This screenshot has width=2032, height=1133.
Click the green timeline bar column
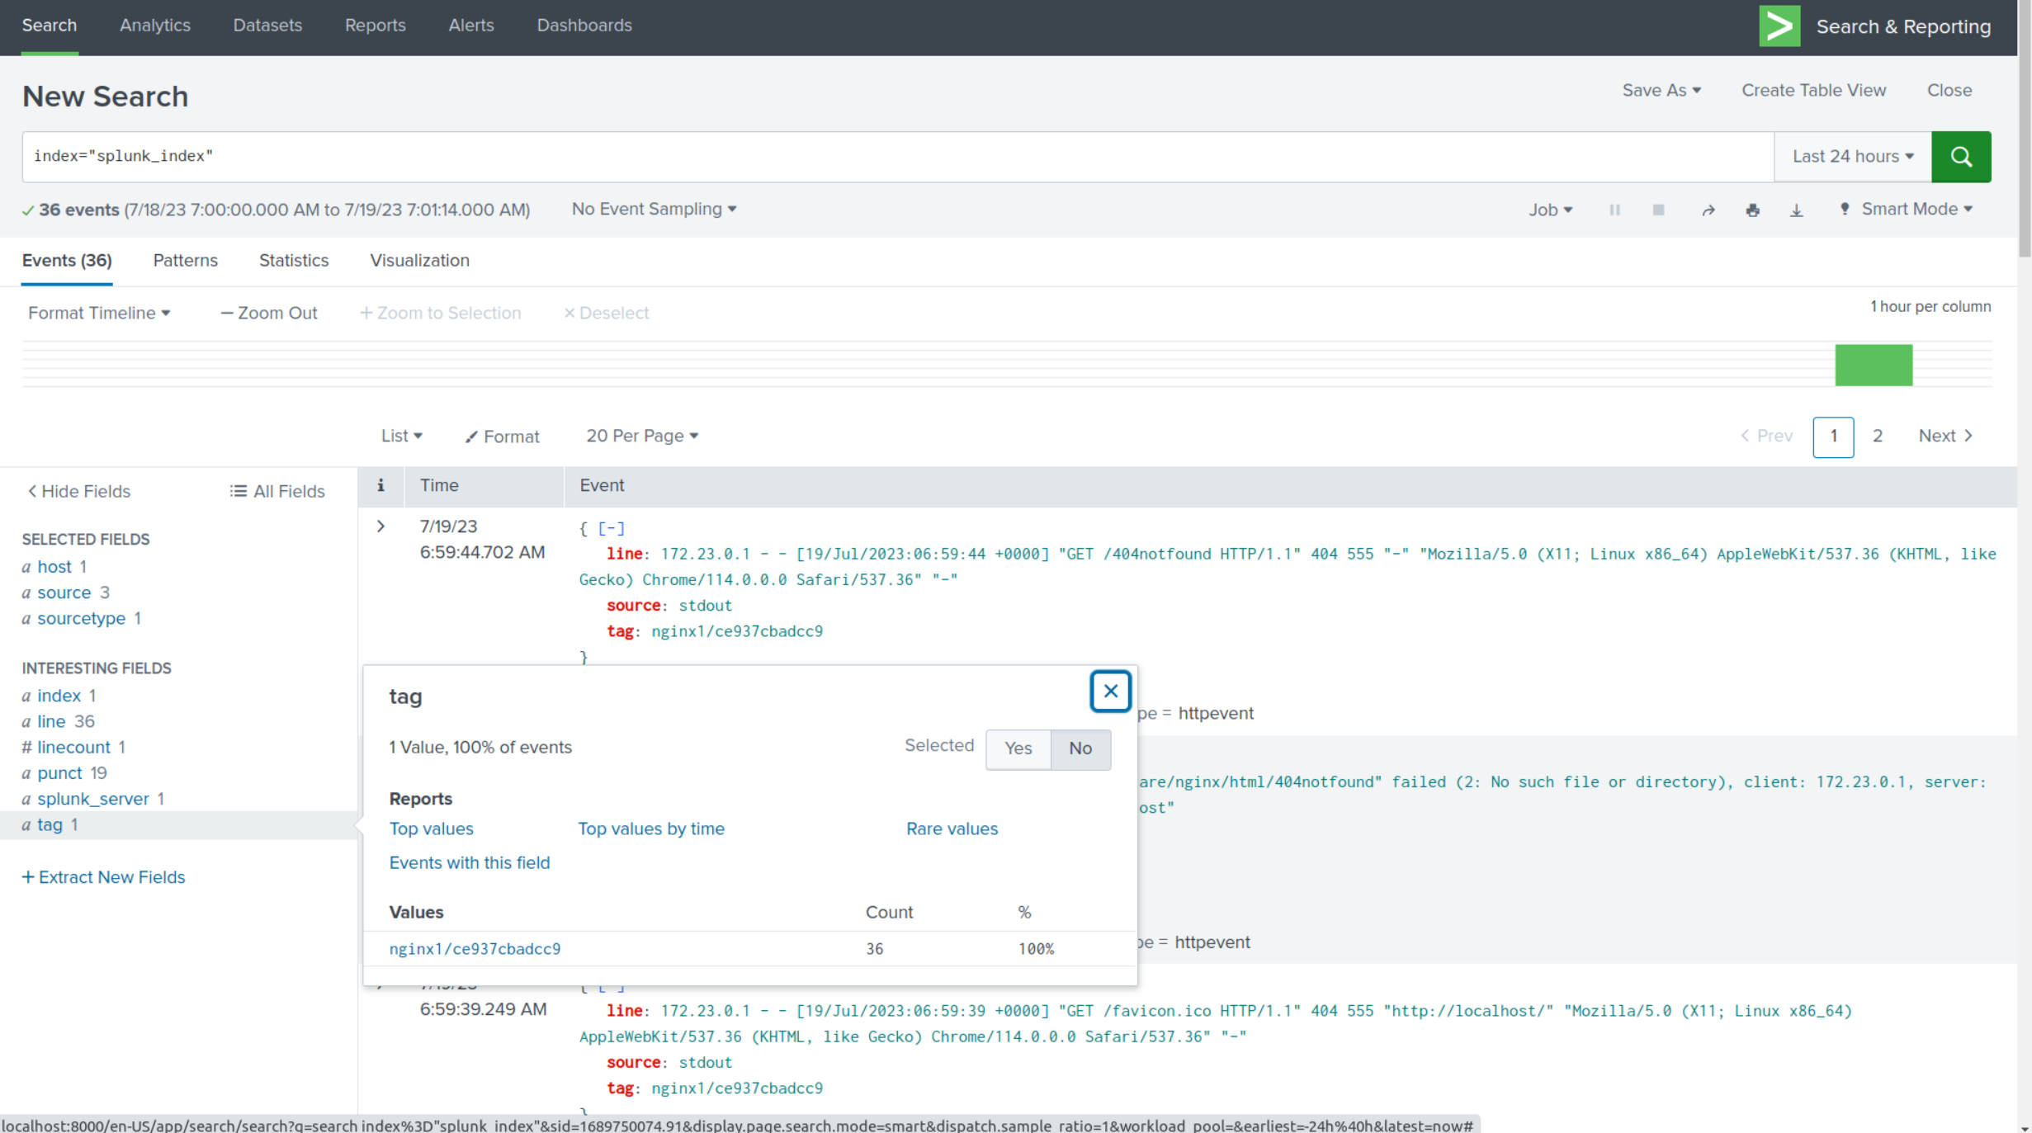click(1873, 365)
